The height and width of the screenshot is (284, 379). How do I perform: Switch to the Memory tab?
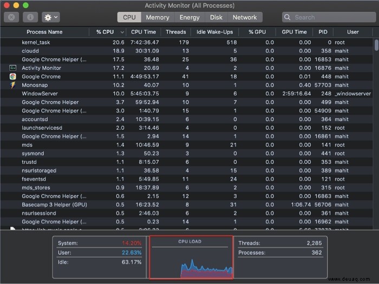[158, 17]
